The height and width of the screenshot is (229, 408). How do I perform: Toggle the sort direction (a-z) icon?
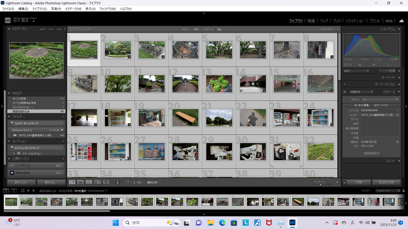click(127, 182)
